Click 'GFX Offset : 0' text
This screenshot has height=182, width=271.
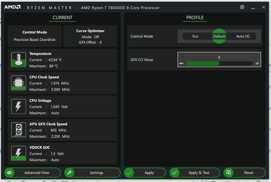pyautogui.click(x=90, y=42)
